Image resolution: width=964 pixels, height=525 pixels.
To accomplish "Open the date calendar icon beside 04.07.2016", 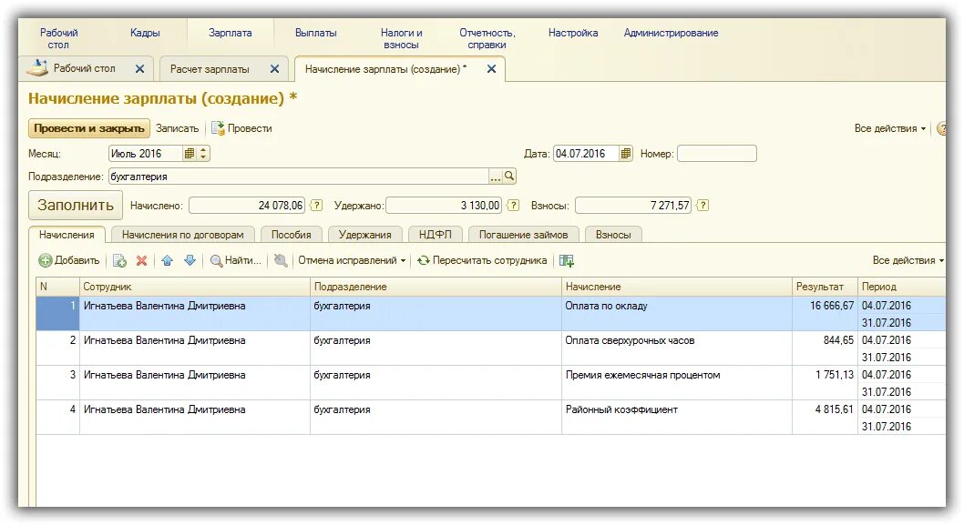I will pyautogui.click(x=625, y=154).
